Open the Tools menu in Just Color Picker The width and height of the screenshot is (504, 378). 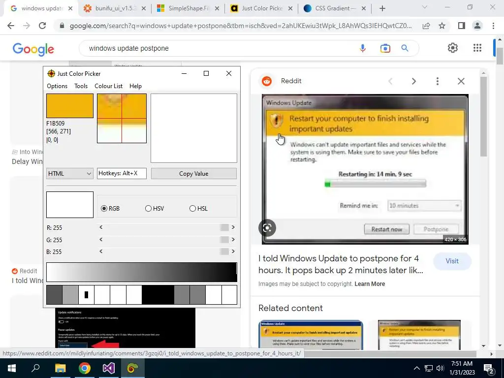point(81,86)
